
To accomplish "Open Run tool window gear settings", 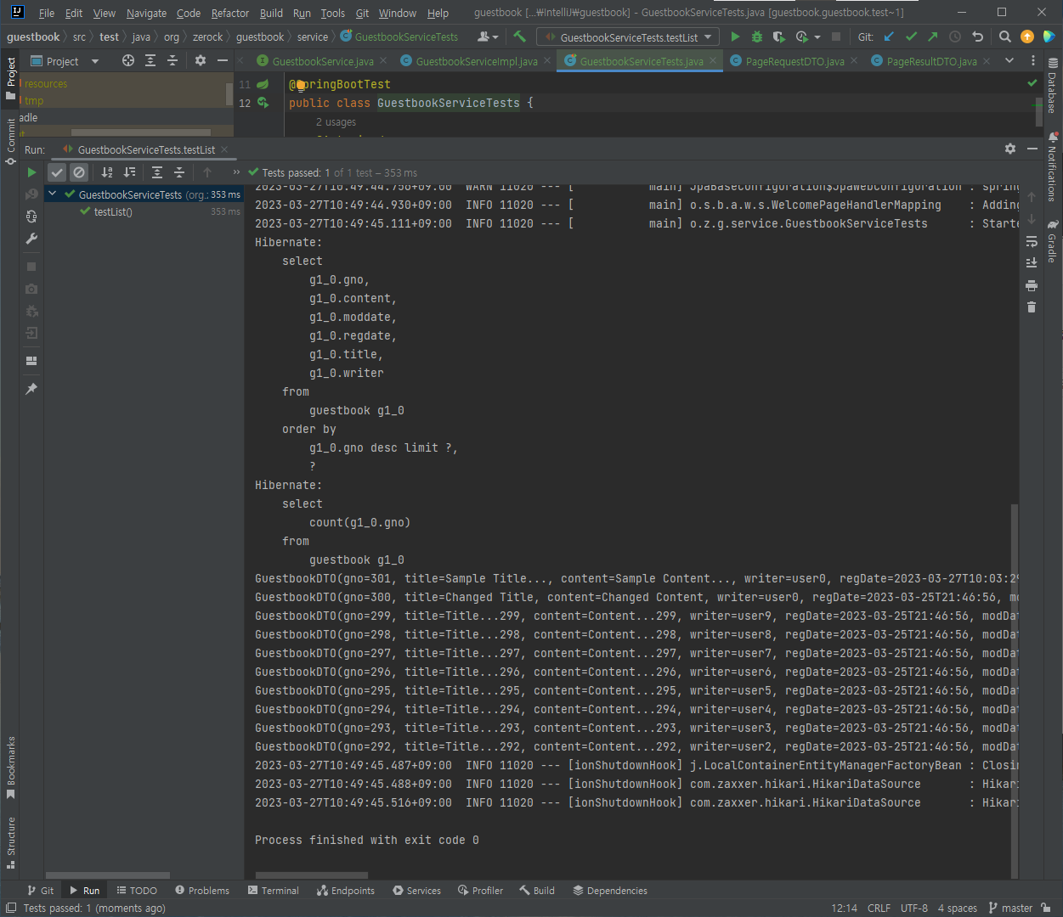I will click(x=1010, y=149).
